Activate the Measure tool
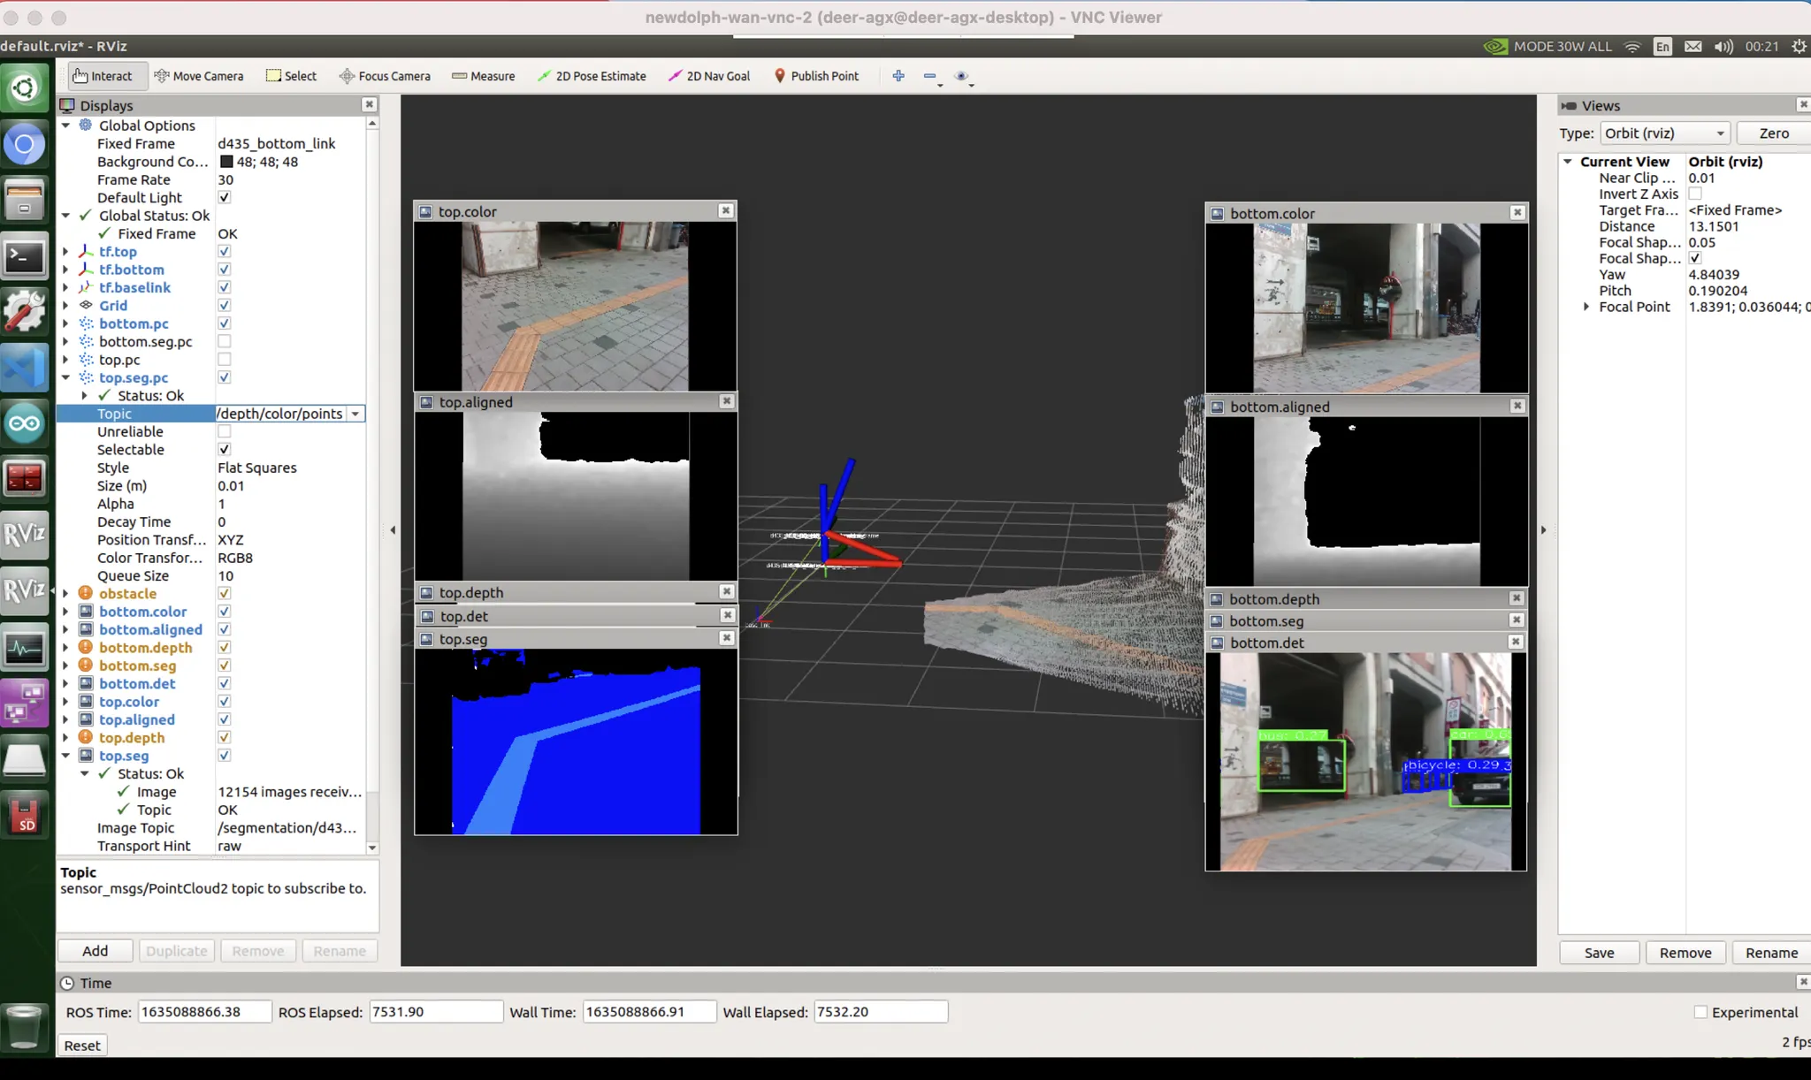 point(483,76)
